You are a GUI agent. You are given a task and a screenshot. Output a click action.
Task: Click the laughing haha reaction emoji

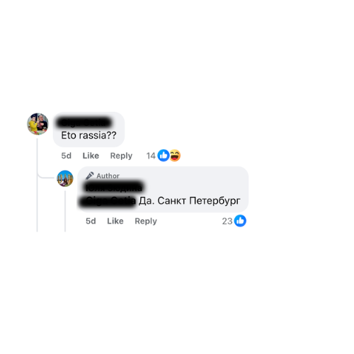(175, 156)
